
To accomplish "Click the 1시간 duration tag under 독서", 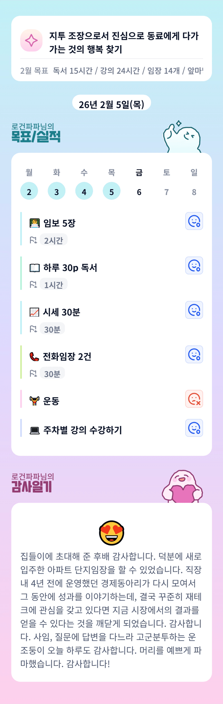I will [x=53, y=285].
